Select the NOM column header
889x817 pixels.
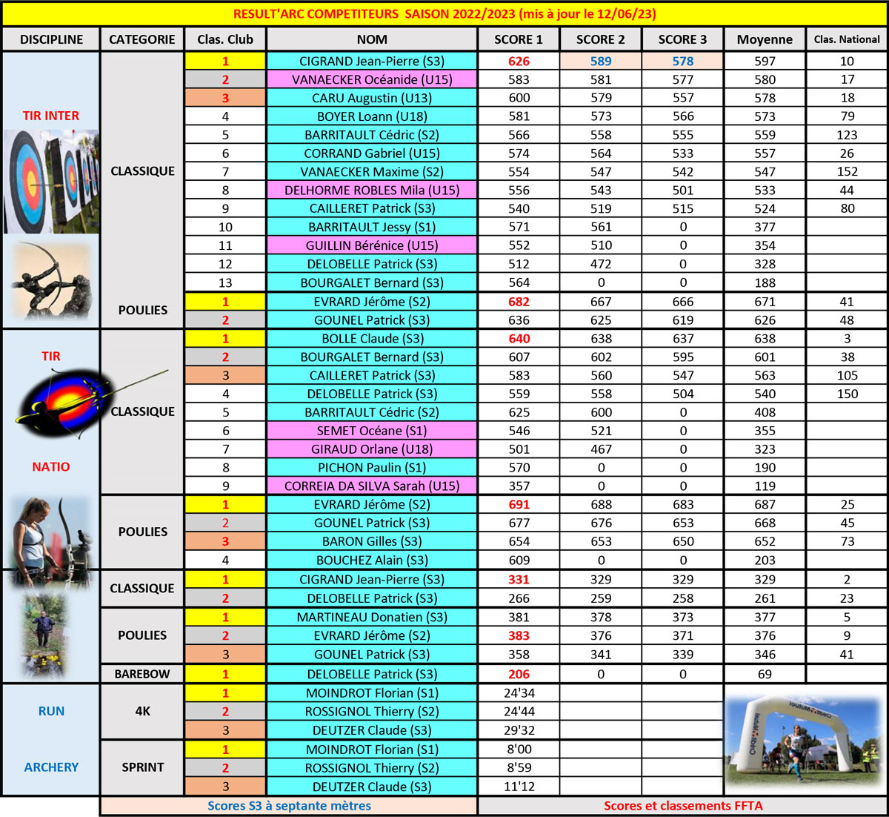[x=372, y=39]
